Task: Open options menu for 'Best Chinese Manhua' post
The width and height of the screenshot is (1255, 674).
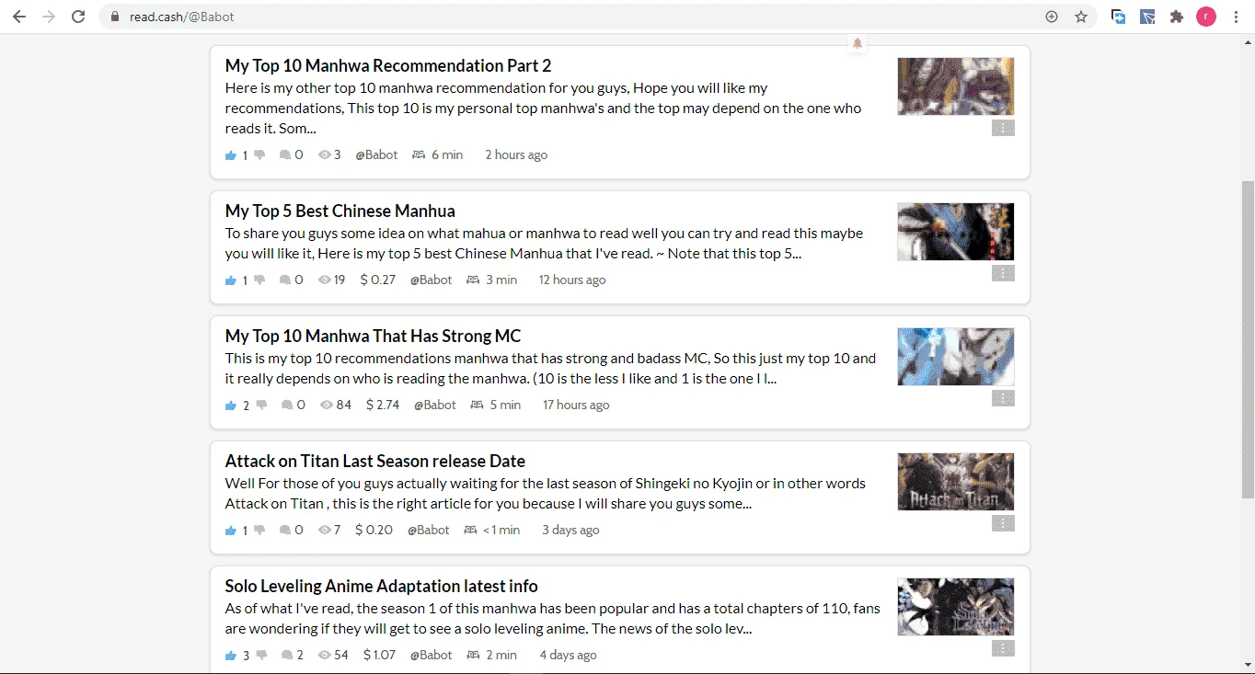Action: coord(1003,273)
